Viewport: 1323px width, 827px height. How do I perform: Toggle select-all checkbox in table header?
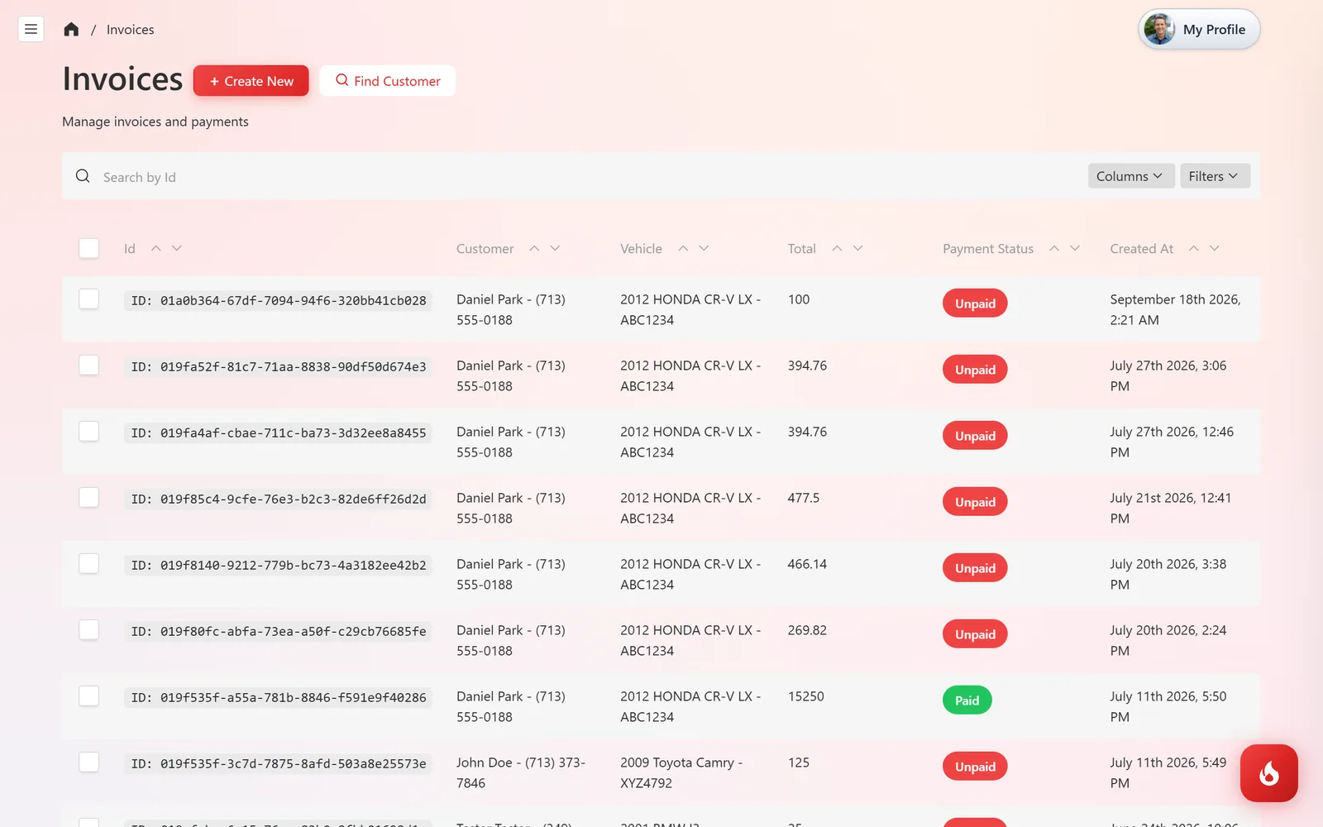tap(88, 248)
